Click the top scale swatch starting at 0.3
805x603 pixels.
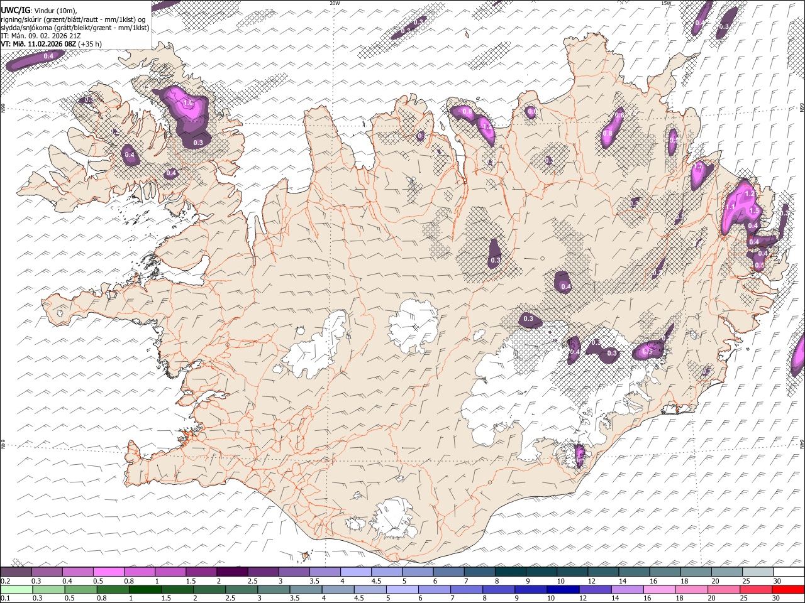pyautogui.click(x=47, y=572)
